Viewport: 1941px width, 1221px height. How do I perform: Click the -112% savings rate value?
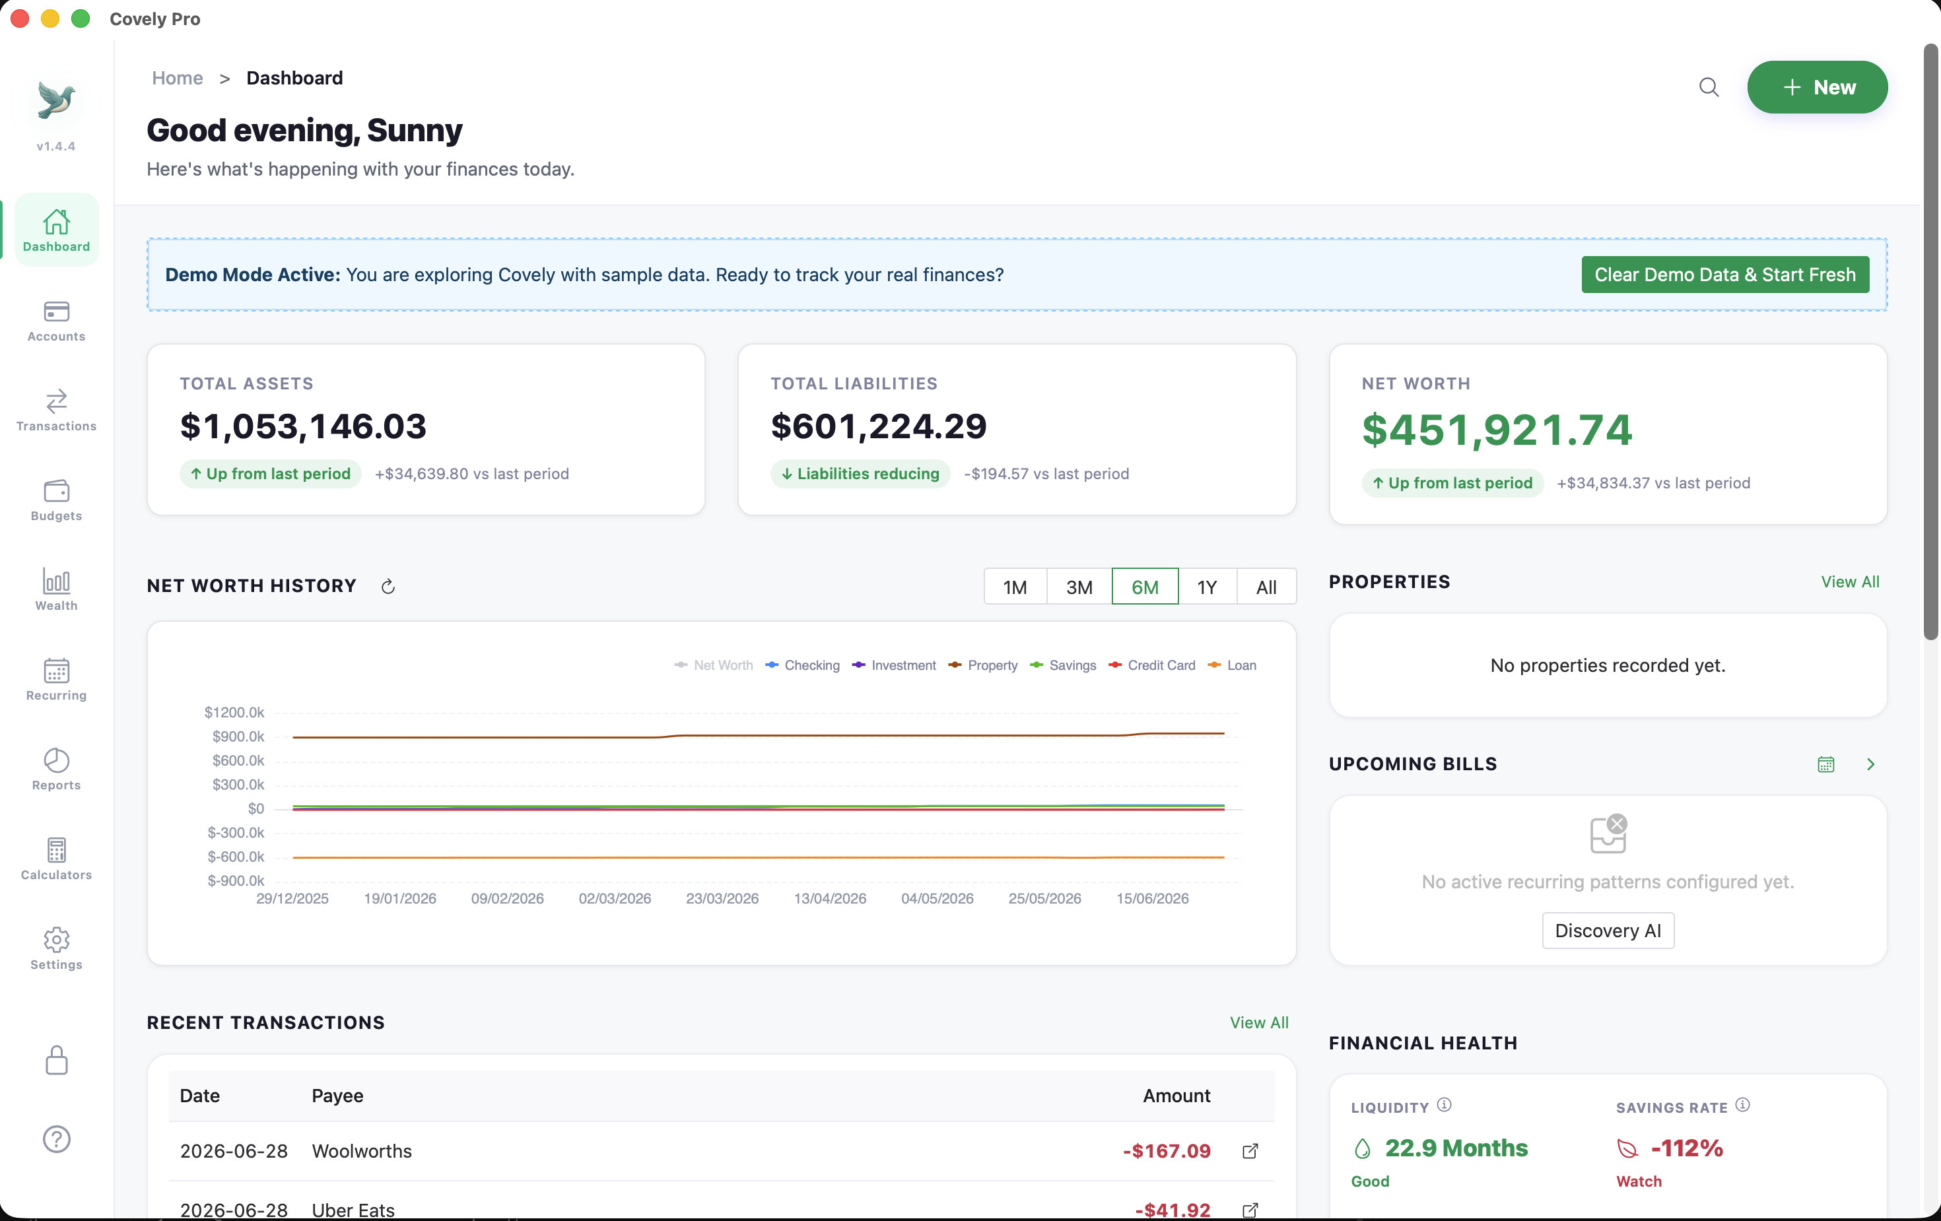click(x=1686, y=1148)
